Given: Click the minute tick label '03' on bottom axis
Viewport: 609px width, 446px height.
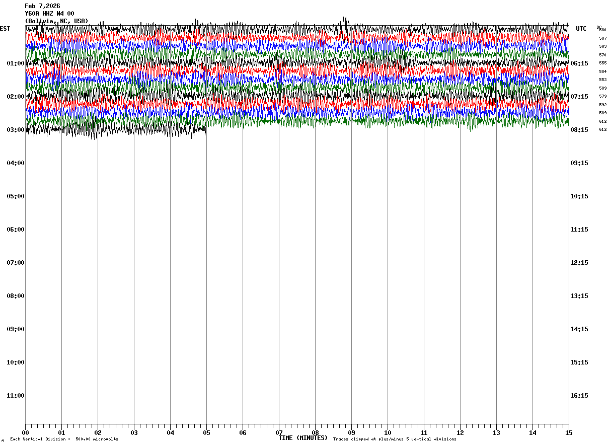Looking at the screenshot, I should (134, 433).
